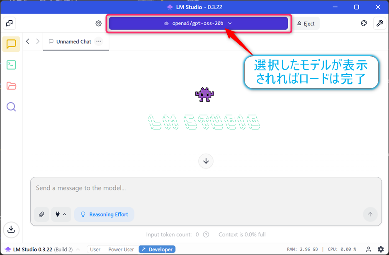Open the Unnamed Chat options menu

coord(98,41)
